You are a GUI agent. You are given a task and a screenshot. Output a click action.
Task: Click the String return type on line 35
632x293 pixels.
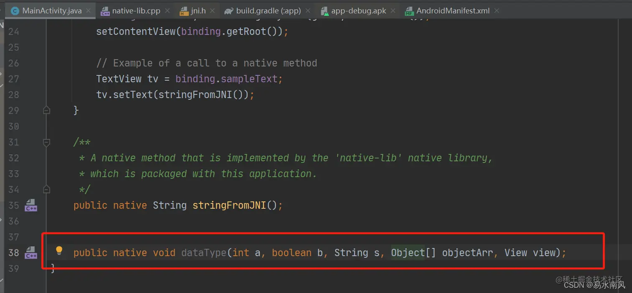[170, 206]
